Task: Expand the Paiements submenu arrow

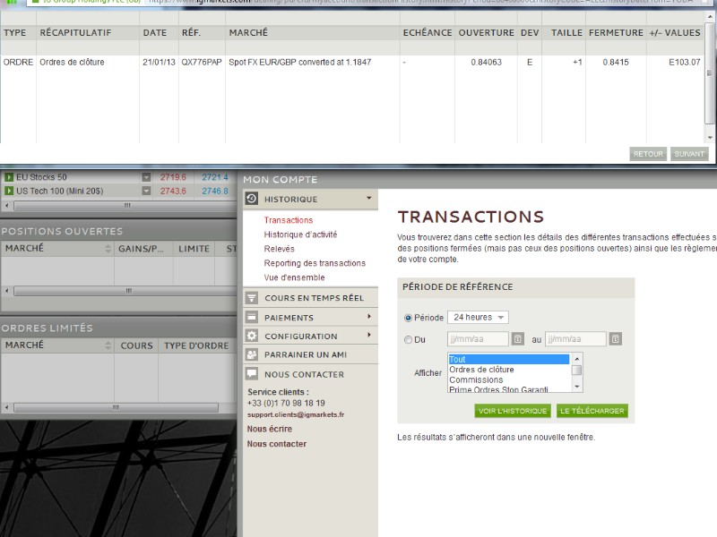Action: click(369, 317)
